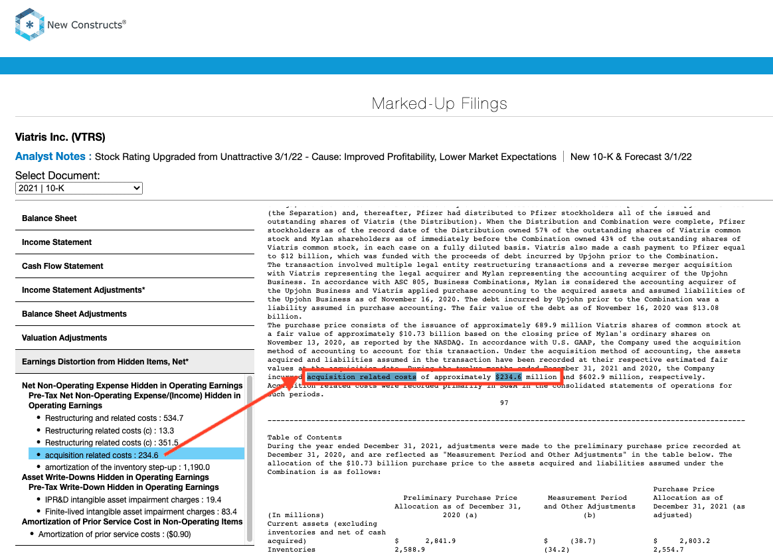Viewport: 773px width, 553px height.
Task: Click the highlighted $234.6 value in the filing
Action: tap(508, 377)
